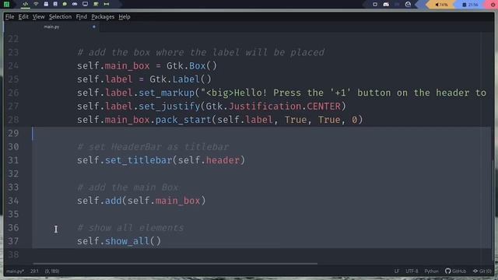Click comment '# add the main Box'
Screen dimensions: 498x280
(128, 187)
